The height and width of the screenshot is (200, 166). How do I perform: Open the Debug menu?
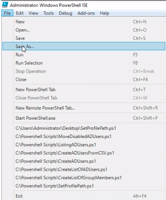pyautogui.click(x=66, y=13)
